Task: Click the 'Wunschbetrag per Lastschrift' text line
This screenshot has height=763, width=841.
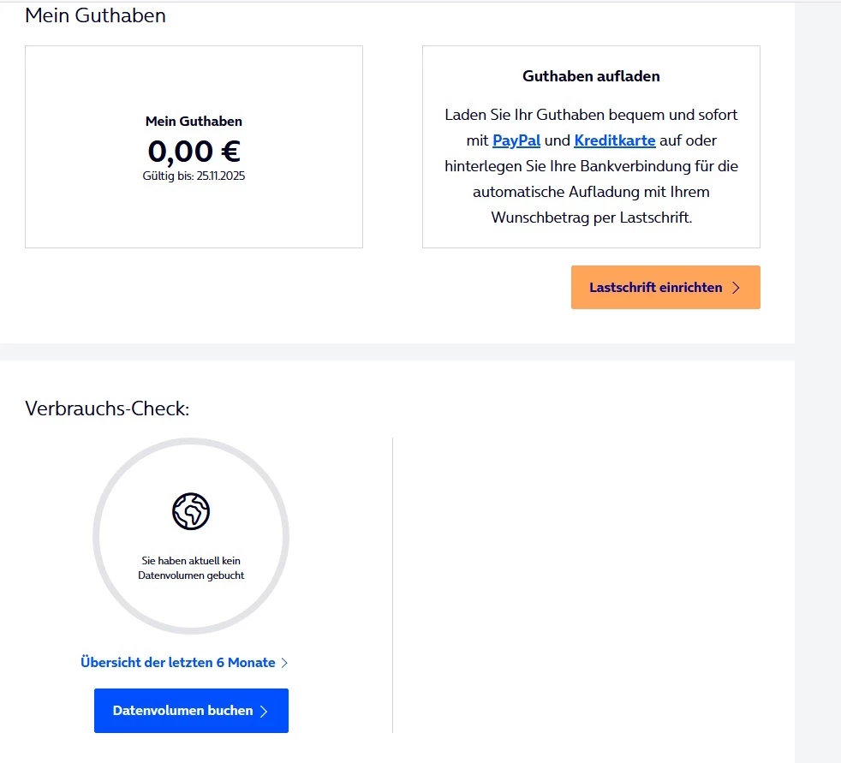Action: click(591, 218)
